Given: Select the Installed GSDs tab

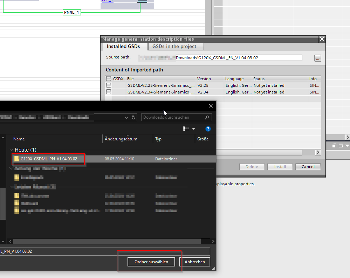Looking at the screenshot, I should pos(123,47).
